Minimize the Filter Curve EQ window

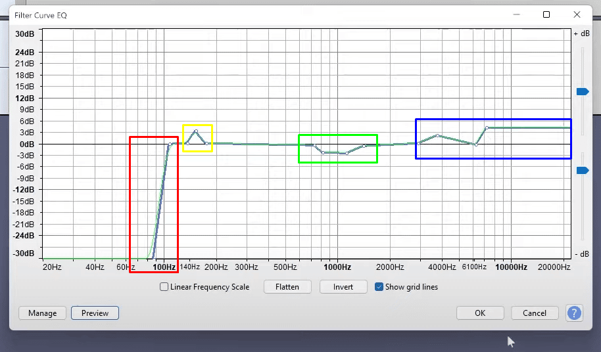pyautogui.click(x=516, y=14)
